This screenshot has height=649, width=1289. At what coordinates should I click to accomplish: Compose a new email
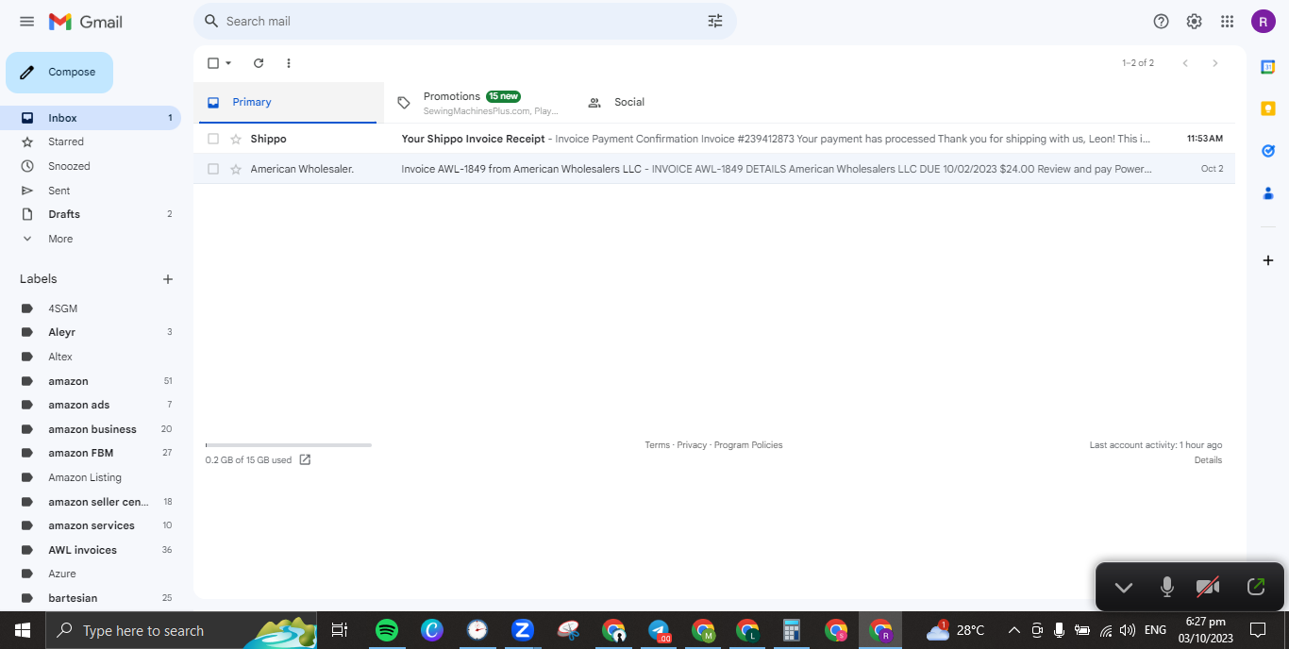59,73
